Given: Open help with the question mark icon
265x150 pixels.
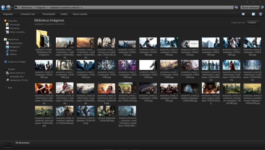Looking at the screenshot, I should pyautogui.click(x=260, y=14).
